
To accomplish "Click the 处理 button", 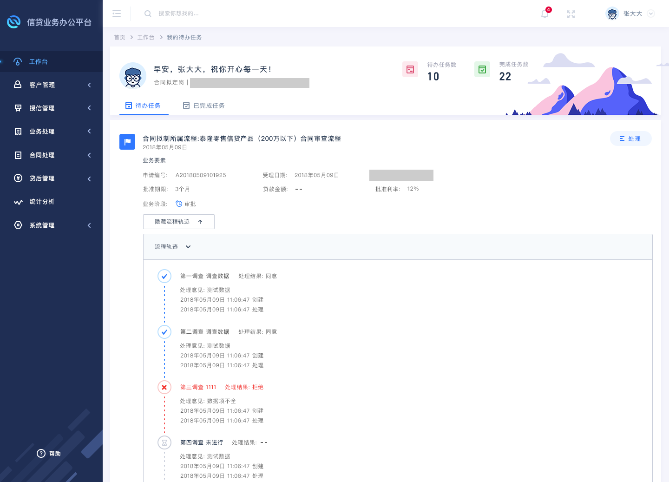I will [630, 139].
